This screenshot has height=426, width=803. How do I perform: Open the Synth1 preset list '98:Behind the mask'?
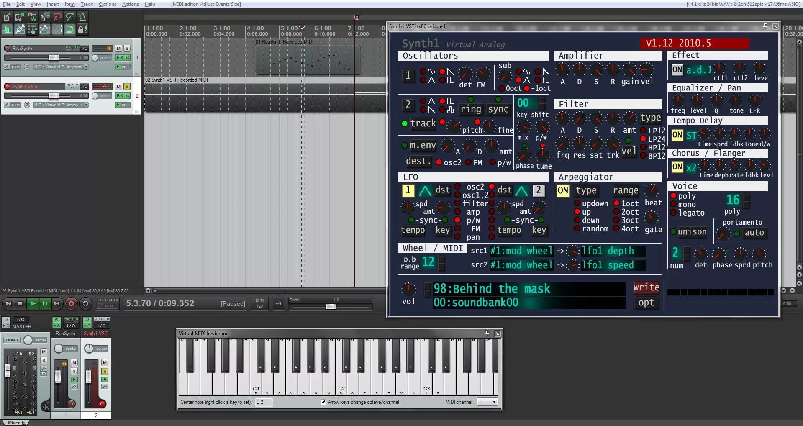pos(529,289)
